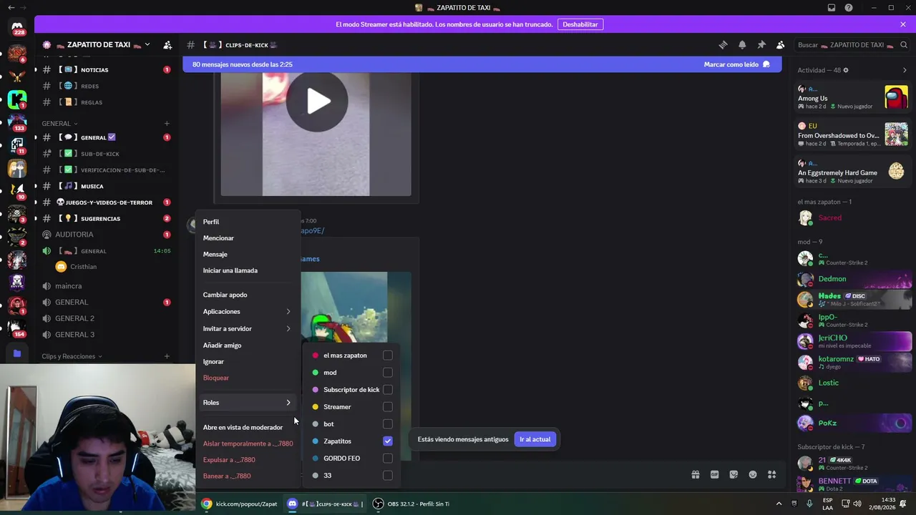Show hidden system tray icons
The height and width of the screenshot is (515, 916).
point(779,504)
